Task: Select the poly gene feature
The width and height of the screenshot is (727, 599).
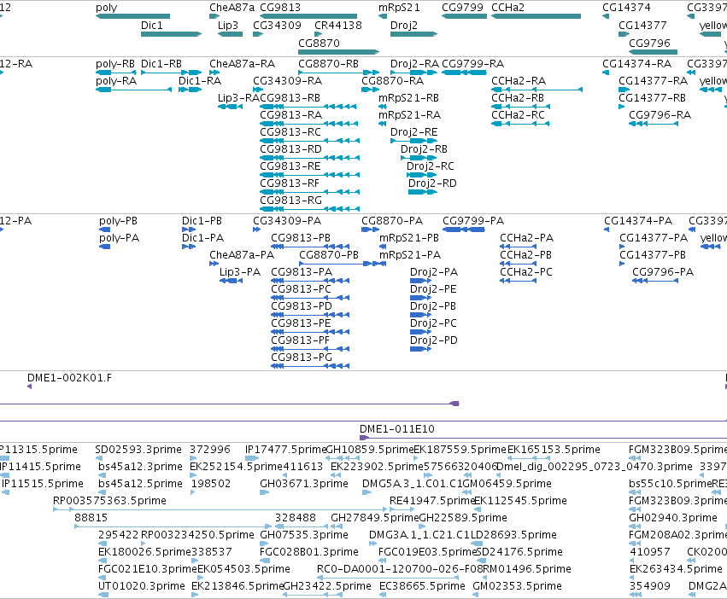Action: [x=132, y=16]
